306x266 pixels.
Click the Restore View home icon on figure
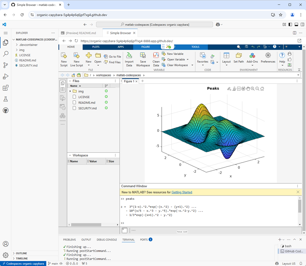263,89
